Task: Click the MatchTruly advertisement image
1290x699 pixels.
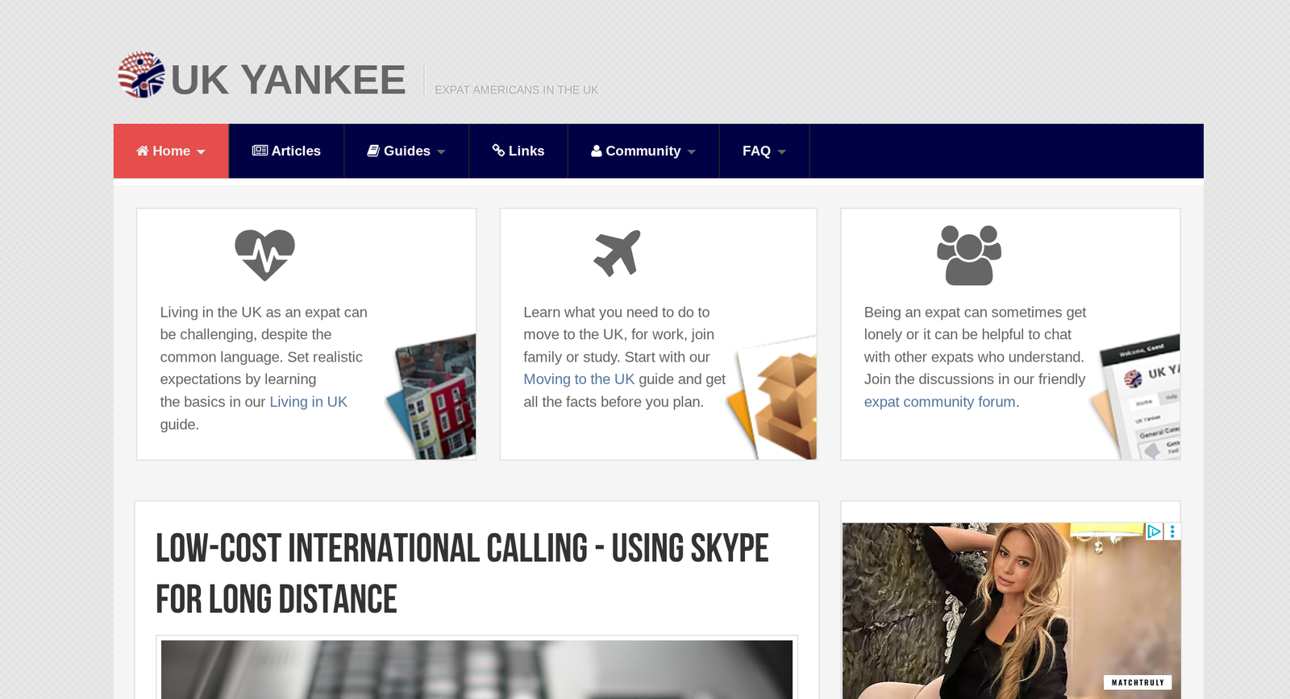Action: click(1011, 611)
